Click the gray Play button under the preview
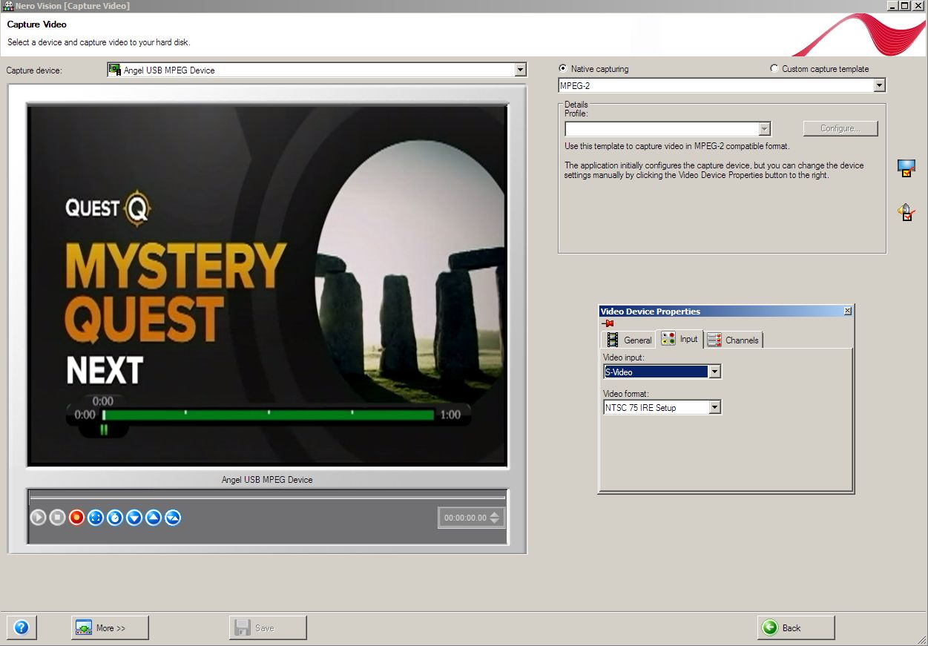 point(38,518)
